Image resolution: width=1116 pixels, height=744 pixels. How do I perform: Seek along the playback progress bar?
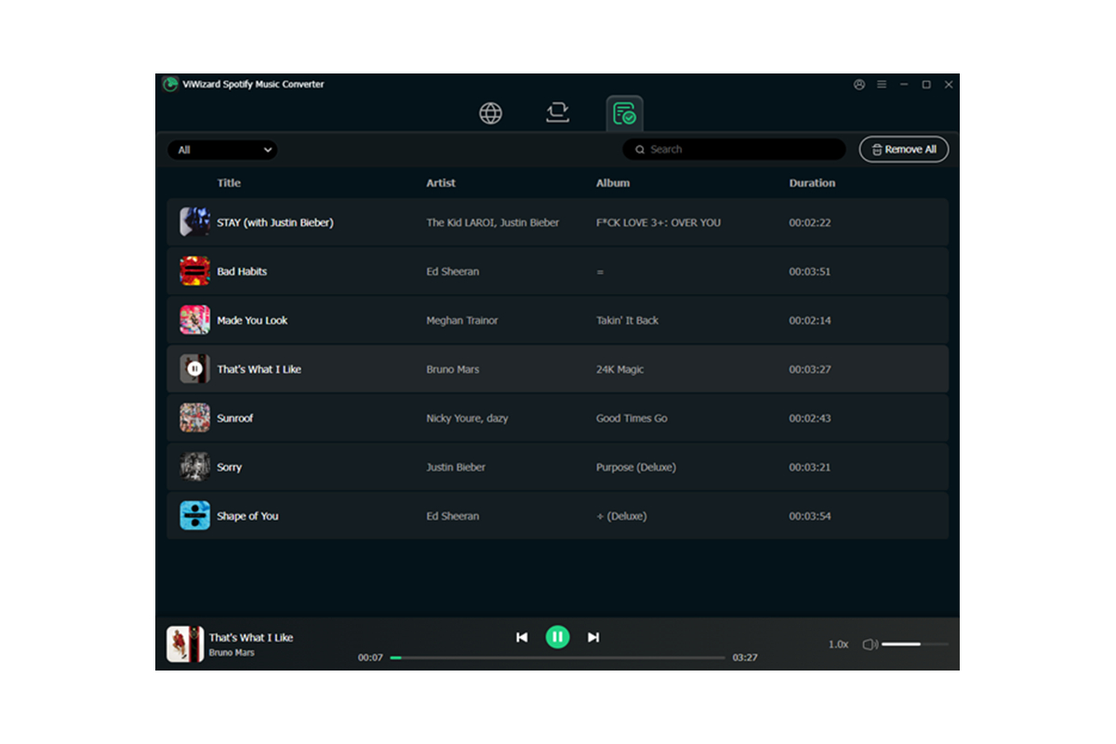[558, 658]
